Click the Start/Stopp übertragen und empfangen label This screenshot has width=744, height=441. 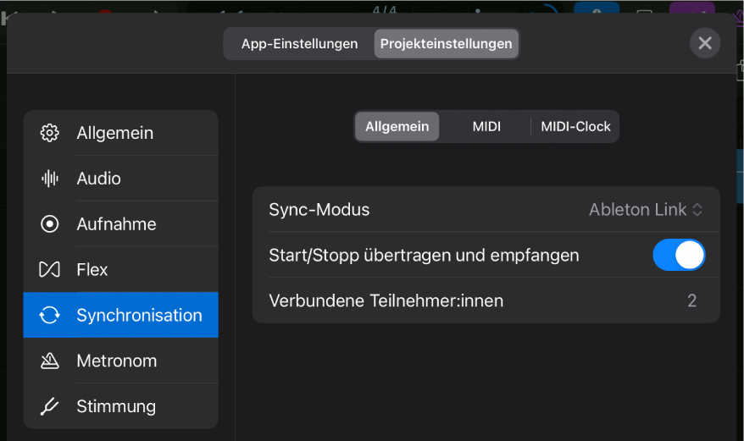[x=424, y=255]
